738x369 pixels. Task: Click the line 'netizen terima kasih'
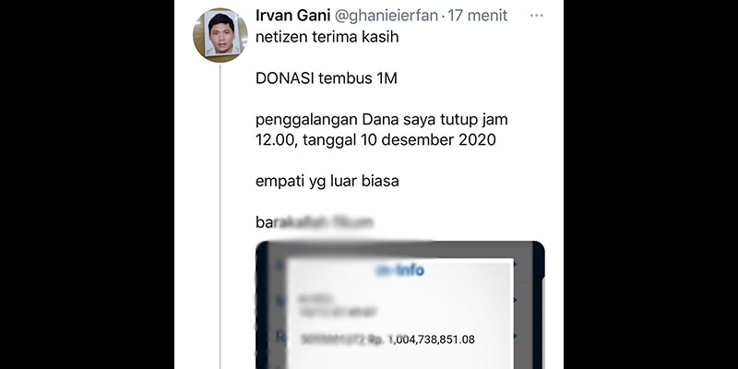[327, 37]
